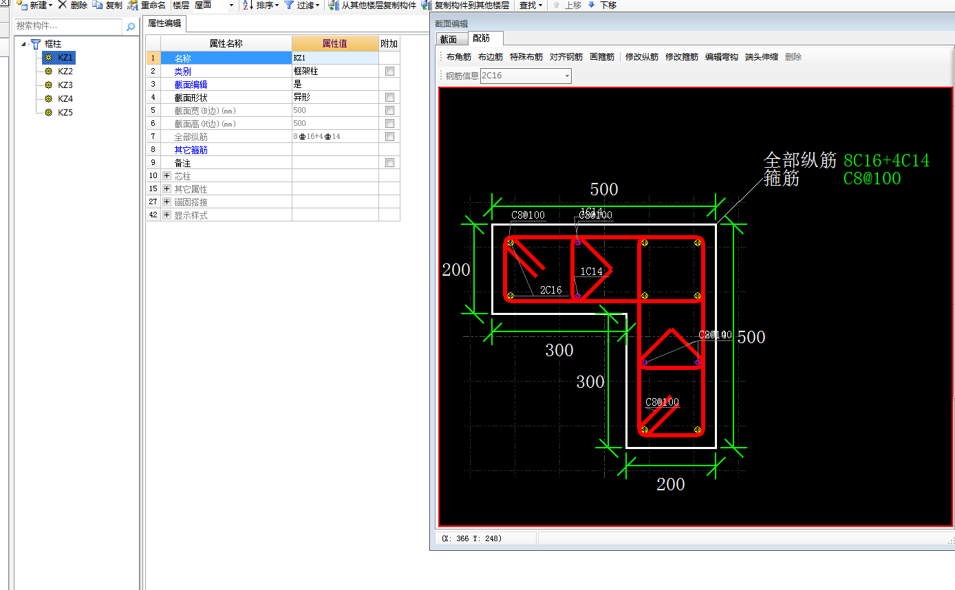This screenshot has width=955, height=590.
Task: Collapse the 框柱 tree node
Action: [24, 43]
